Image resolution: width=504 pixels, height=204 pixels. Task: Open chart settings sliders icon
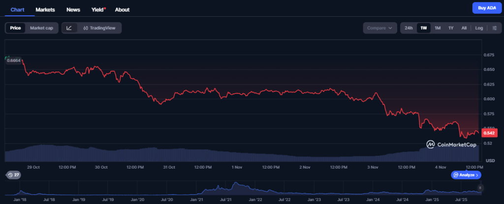(494, 28)
